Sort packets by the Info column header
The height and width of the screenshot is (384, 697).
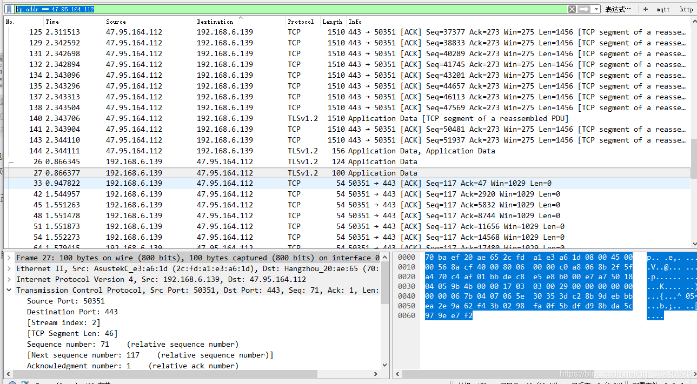[x=518, y=22]
